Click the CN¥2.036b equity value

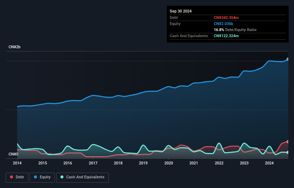point(223,24)
